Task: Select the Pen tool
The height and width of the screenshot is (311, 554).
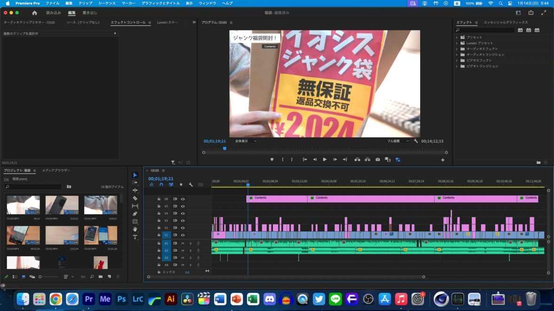Action: [135, 214]
